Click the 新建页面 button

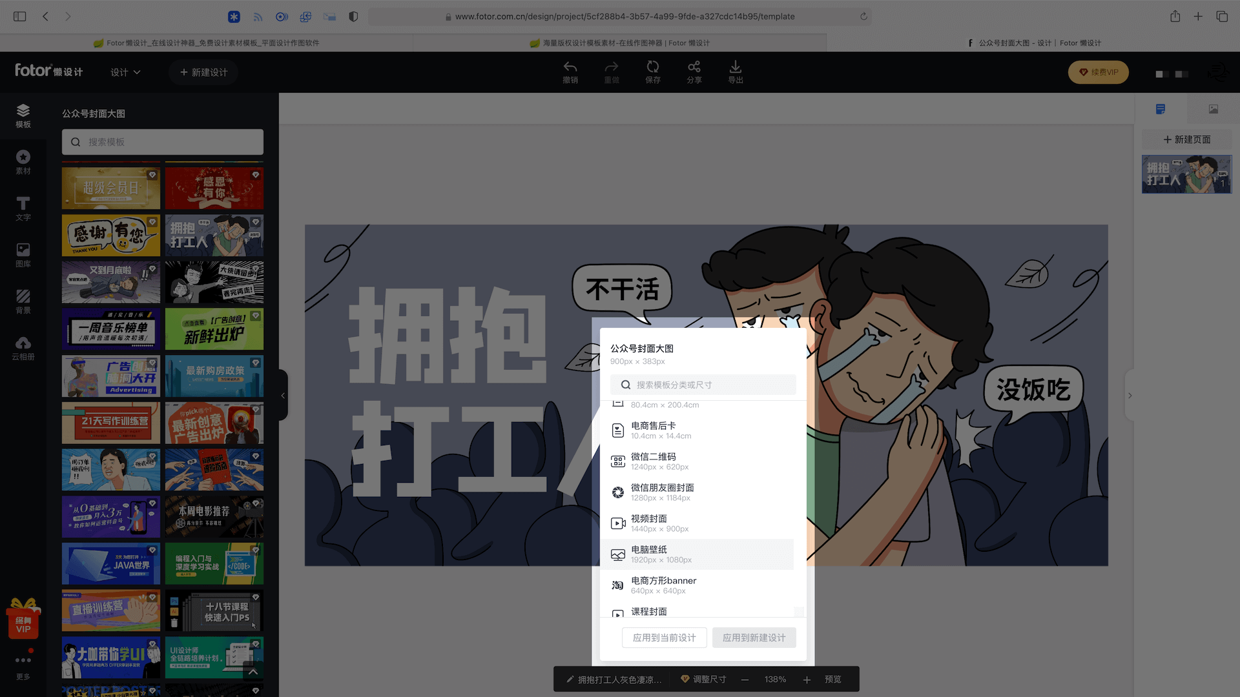(x=1186, y=139)
